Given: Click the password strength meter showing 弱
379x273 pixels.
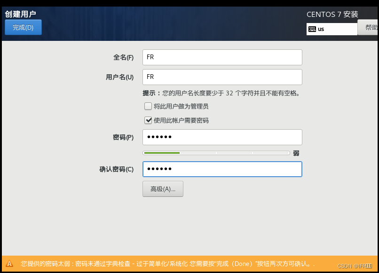Looking at the screenshot, I should click(216, 152).
